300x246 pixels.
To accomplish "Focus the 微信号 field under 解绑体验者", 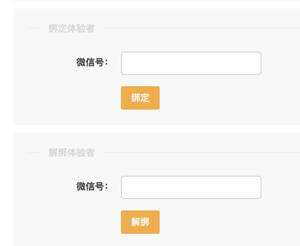I will 191,187.
